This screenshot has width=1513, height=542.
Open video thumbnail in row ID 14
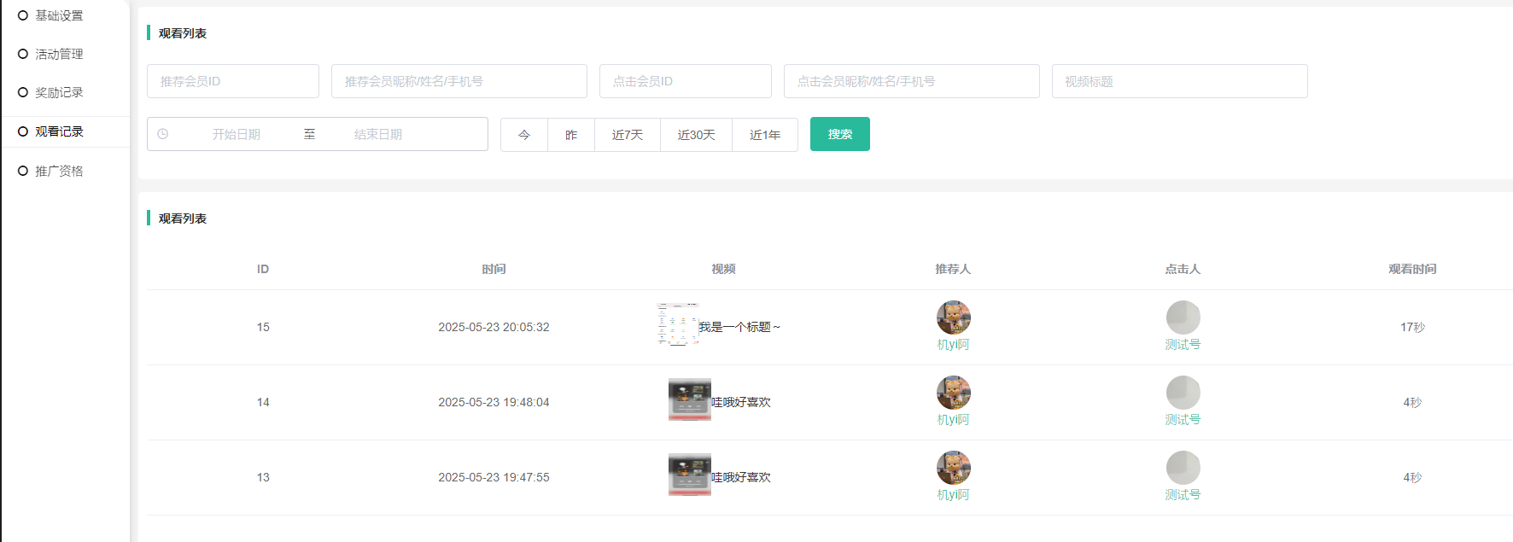pos(689,399)
